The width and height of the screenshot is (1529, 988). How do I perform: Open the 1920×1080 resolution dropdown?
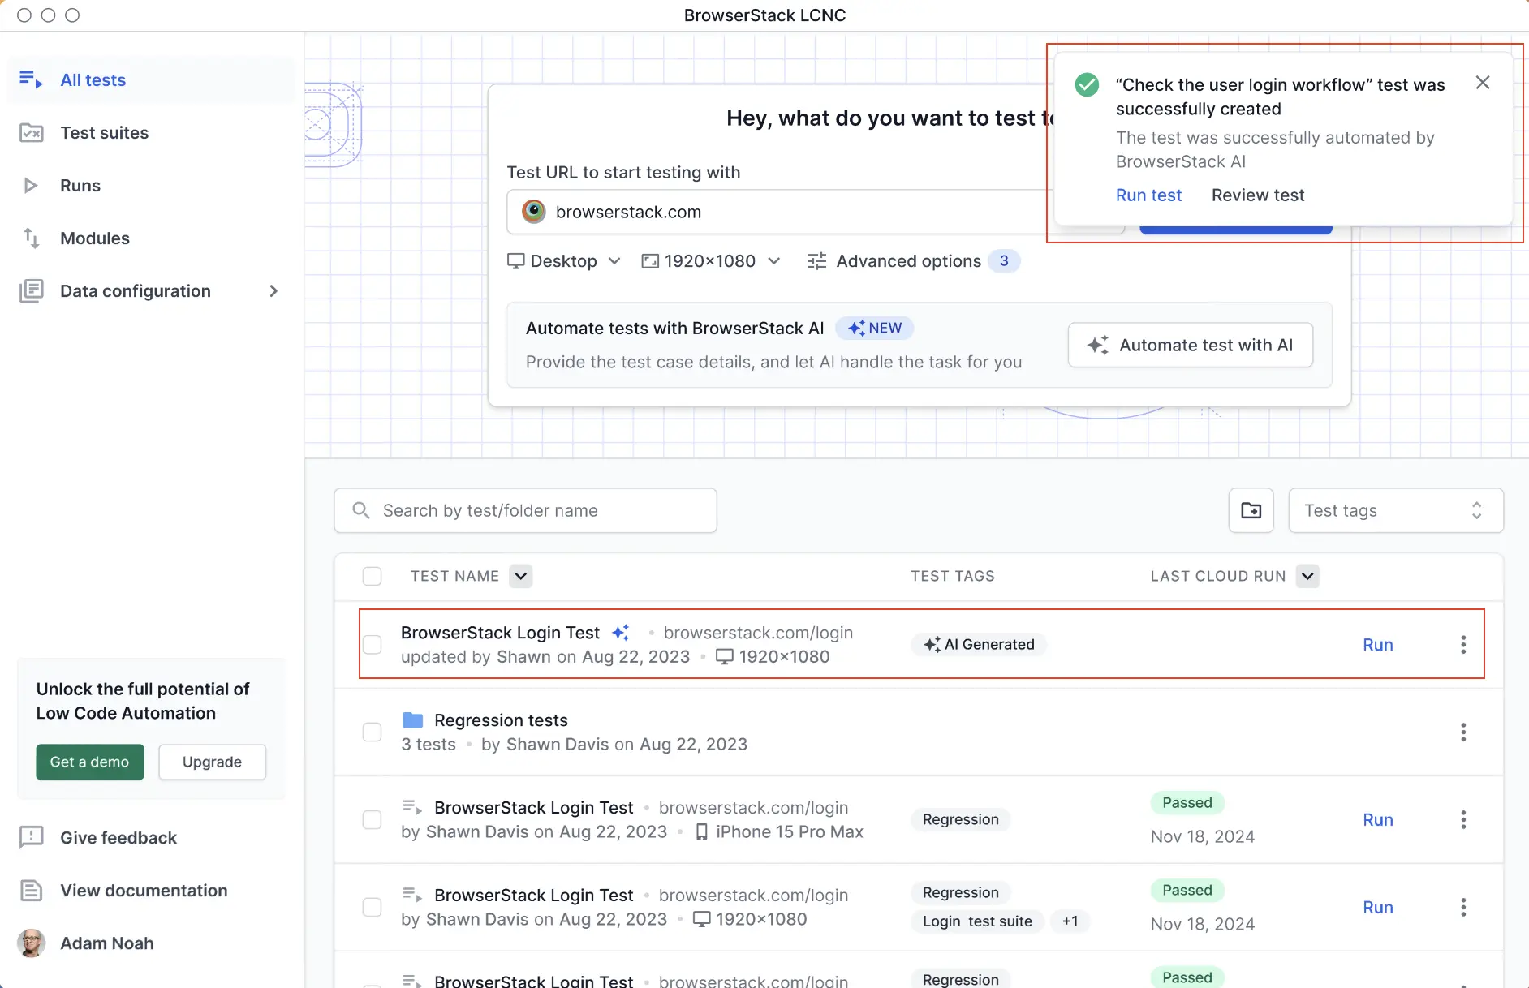point(710,261)
